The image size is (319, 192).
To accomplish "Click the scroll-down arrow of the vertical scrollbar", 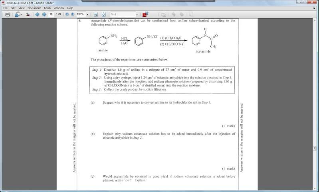I will point(315,188).
